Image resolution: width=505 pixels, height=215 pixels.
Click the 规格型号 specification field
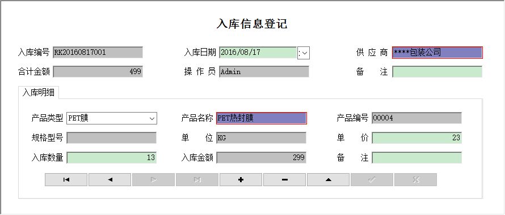tap(111, 138)
